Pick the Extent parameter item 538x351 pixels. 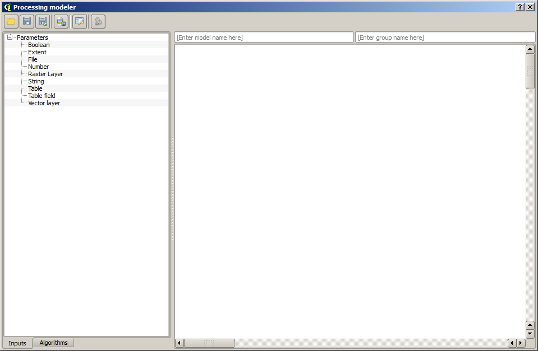[x=37, y=52]
